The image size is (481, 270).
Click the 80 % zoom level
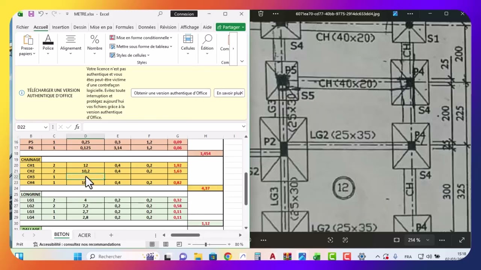coord(239,244)
